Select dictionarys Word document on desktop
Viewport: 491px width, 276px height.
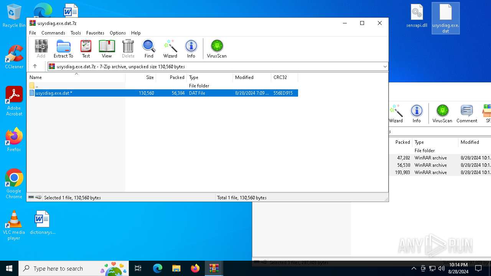coord(42,222)
